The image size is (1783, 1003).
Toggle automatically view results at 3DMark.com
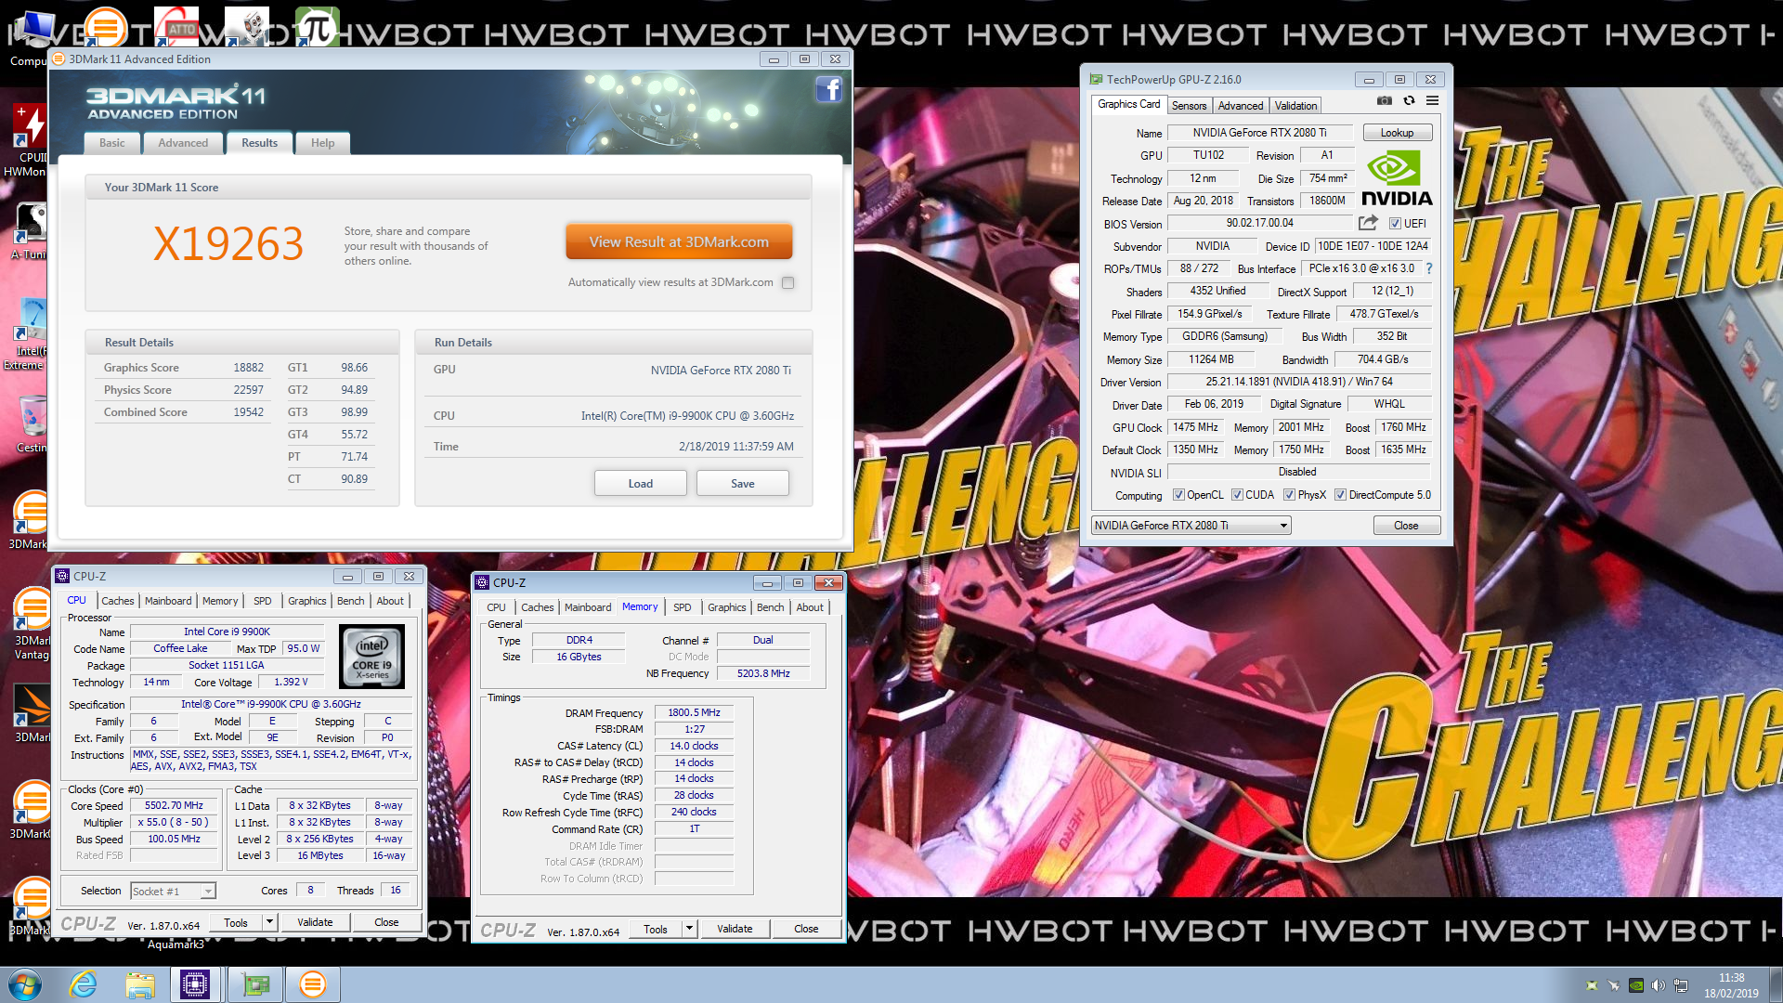(x=788, y=282)
